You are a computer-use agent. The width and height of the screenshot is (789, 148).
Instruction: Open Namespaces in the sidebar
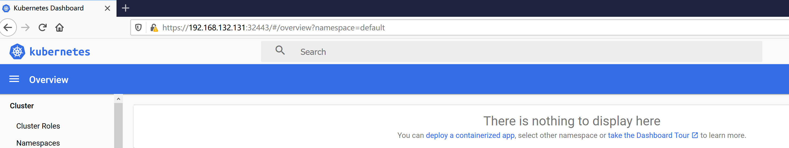pyautogui.click(x=38, y=143)
